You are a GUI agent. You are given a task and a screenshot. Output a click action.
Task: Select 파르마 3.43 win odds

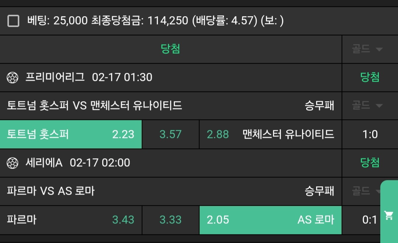coord(71,220)
